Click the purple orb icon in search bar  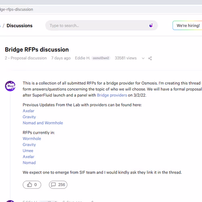[151, 25]
